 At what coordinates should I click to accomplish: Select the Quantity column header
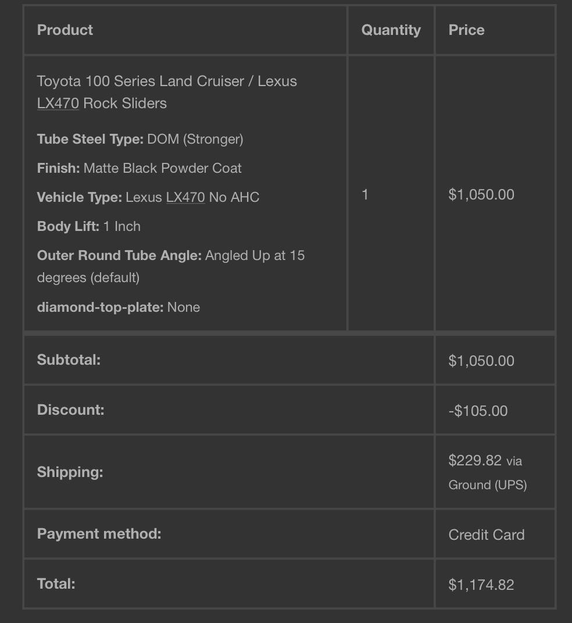pos(391,30)
